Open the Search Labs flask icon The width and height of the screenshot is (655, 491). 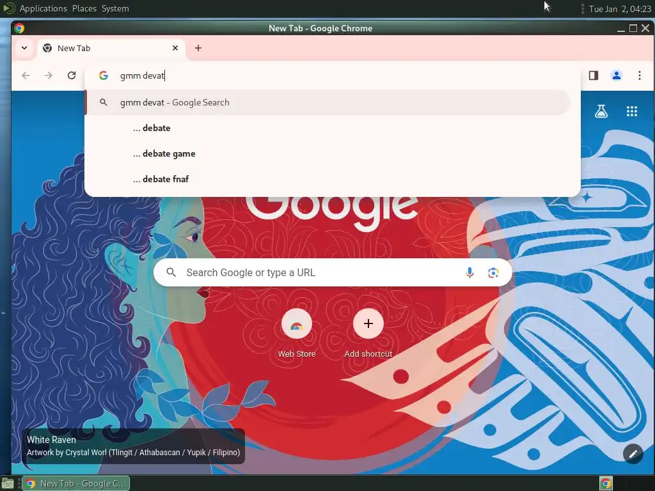click(x=601, y=111)
